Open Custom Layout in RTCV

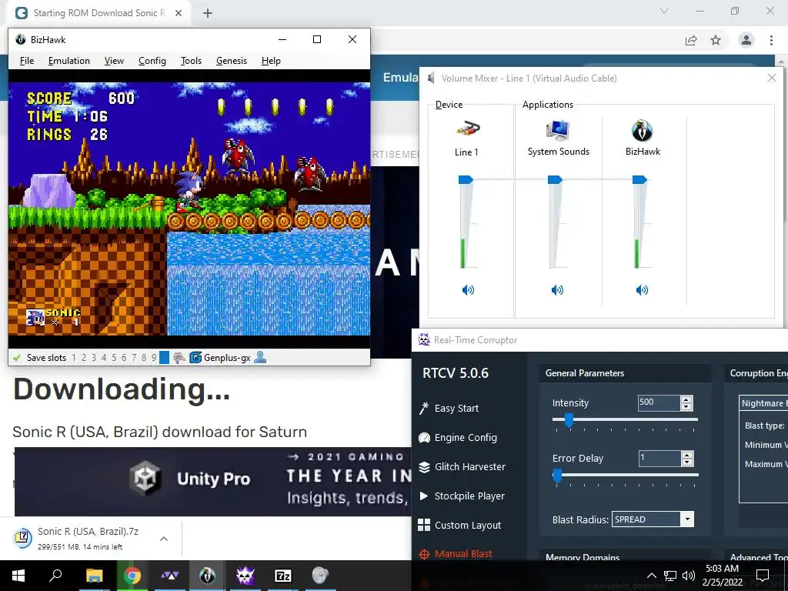pos(467,525)
